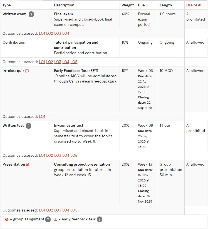Open LO5 under Tutorial participation outcomes
Viewport: 208px width, 229px height.
tap(74, 62)
